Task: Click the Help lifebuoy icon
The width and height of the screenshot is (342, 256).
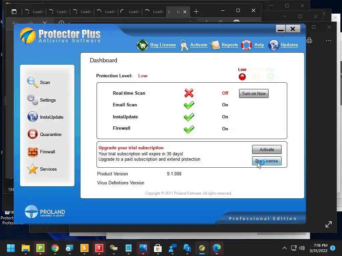Action: (246, 45)
